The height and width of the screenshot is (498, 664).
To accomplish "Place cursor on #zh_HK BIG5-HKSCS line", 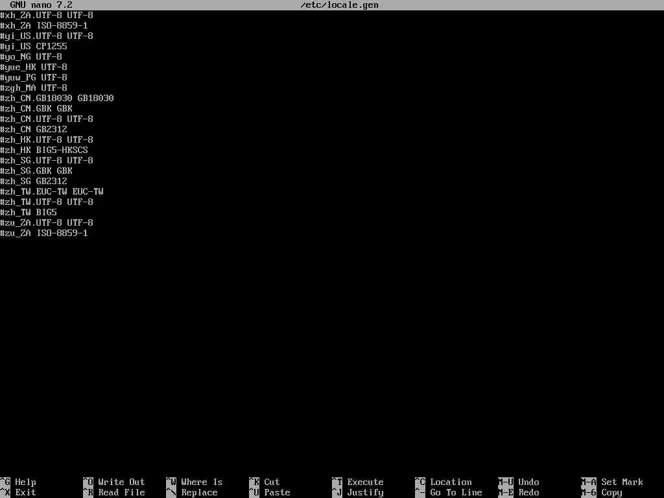I will tap(44, 150).
